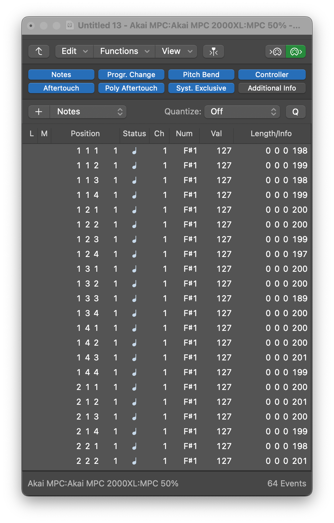Click F#1 note number in row 1 1 3
The width and height of the screenshot is (334, 523).
point(190,180)
